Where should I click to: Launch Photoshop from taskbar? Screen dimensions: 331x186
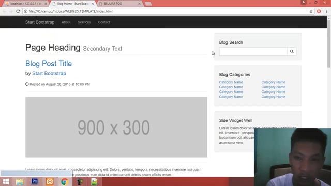point(35,181)
